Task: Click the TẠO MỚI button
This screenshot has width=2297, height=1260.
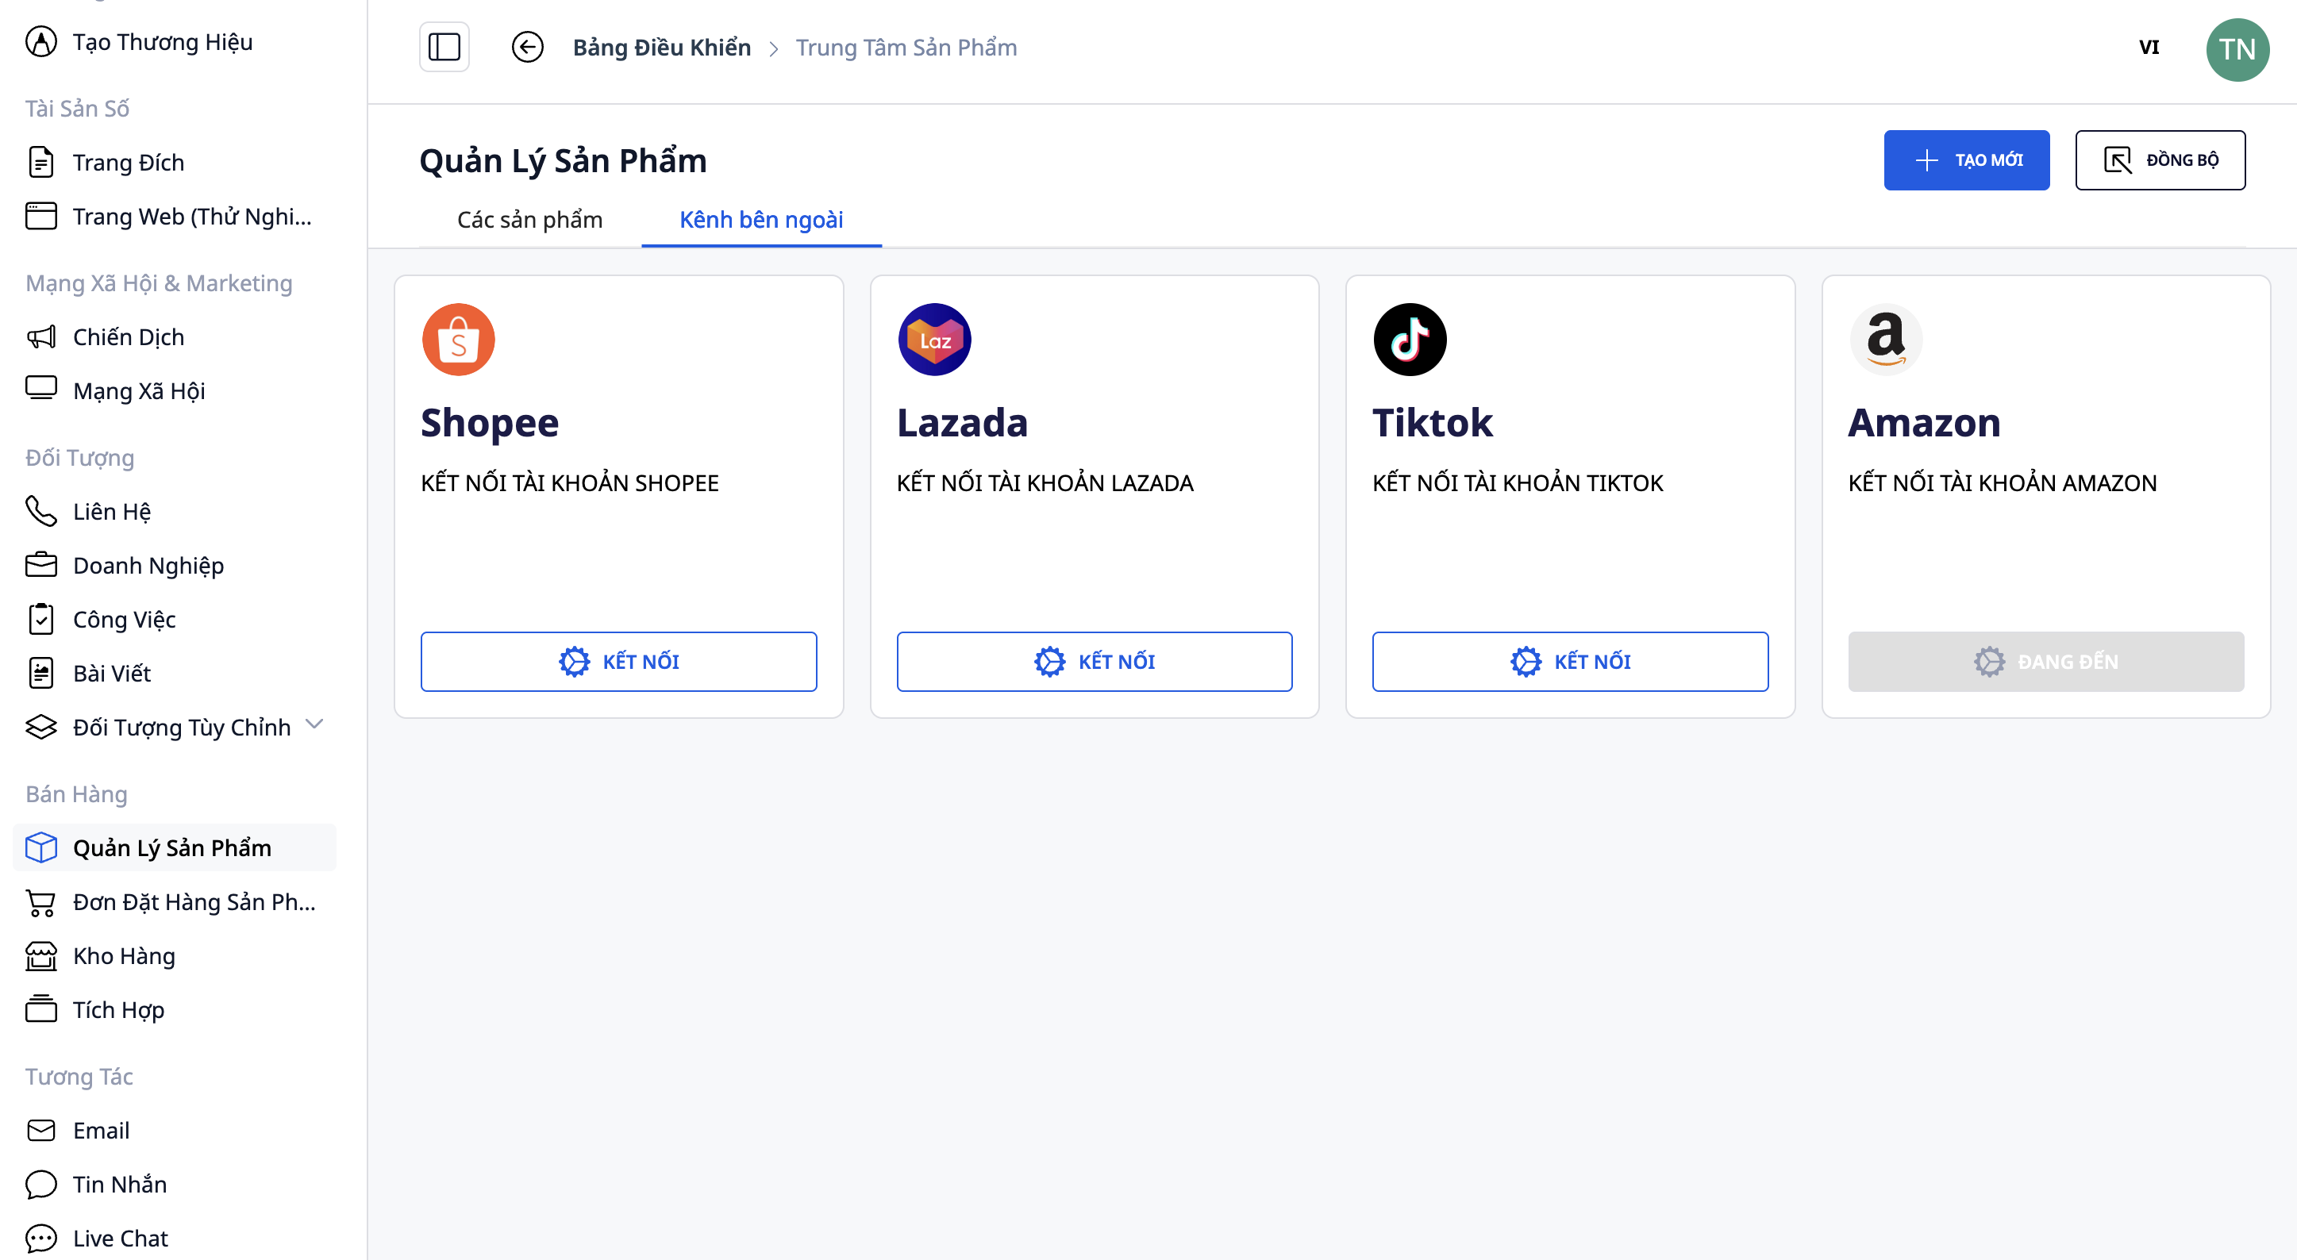Action: click(x=1966, y=160)
